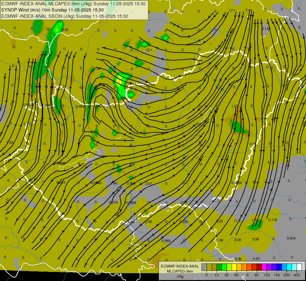Click the 4.43 value on the map
306x281 pixels.
coord(256,259)
